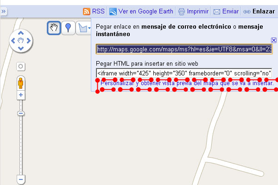Click the maps.google.com URL field
The width and height of the screenshot is (278, 185).
[x=184, y=49]
